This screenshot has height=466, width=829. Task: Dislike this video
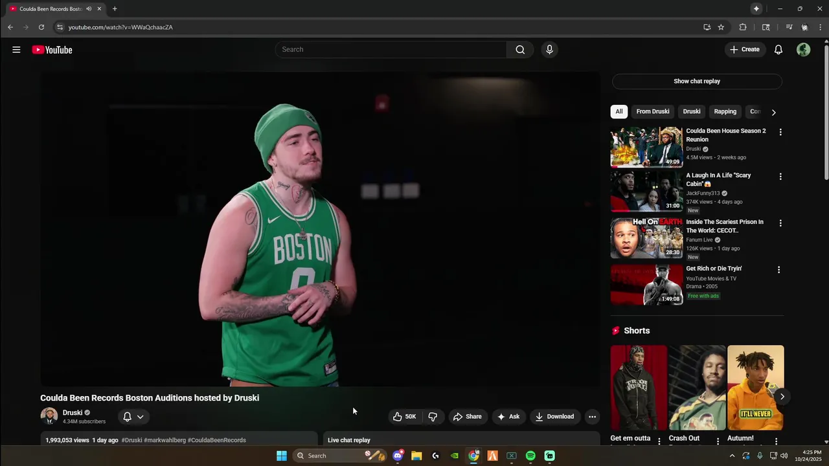click(433, 417)
